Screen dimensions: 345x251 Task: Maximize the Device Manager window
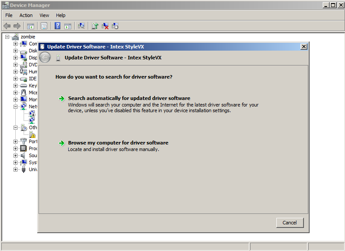click(333, 5)
